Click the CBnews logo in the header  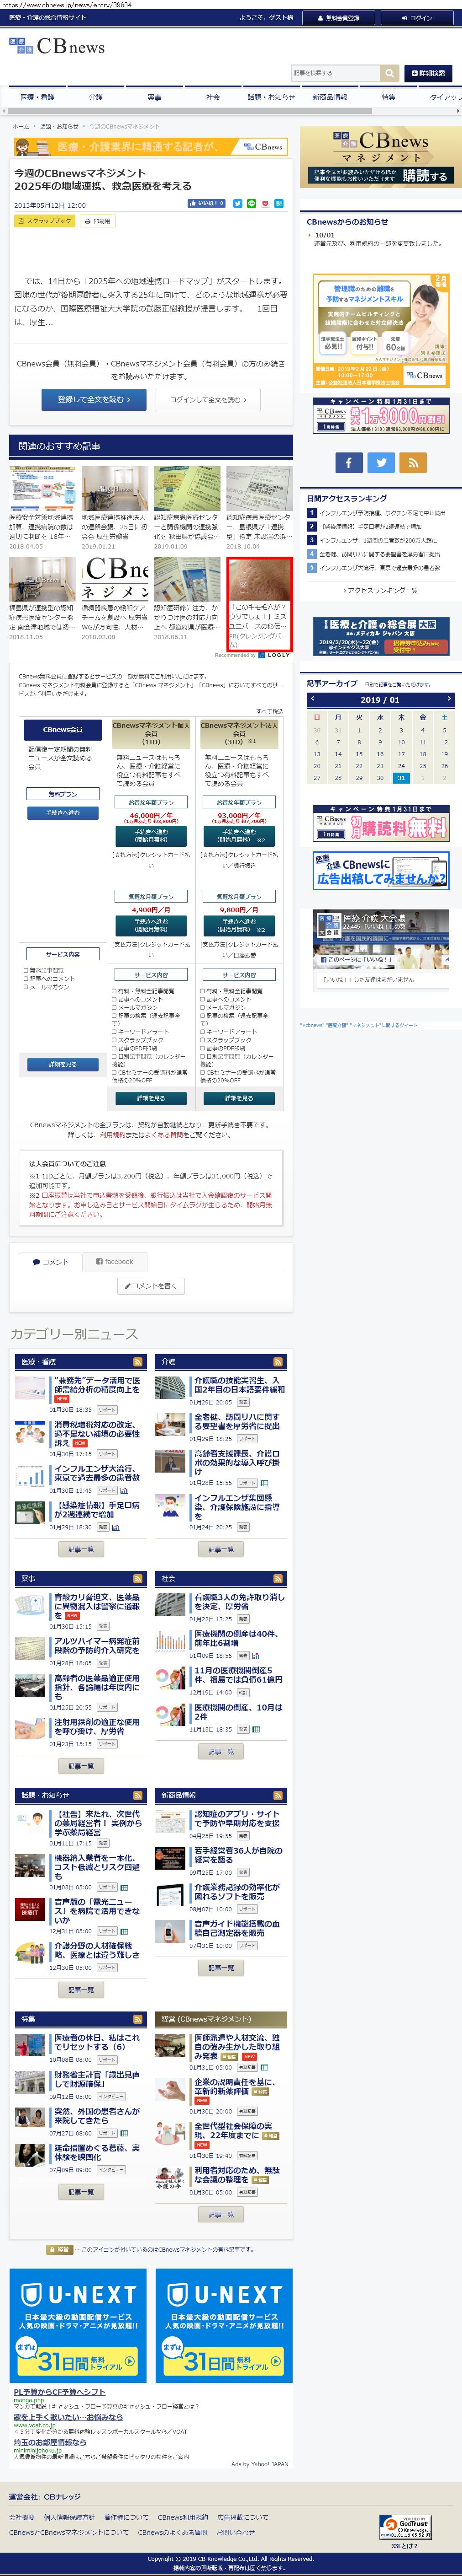click(57, 47)
